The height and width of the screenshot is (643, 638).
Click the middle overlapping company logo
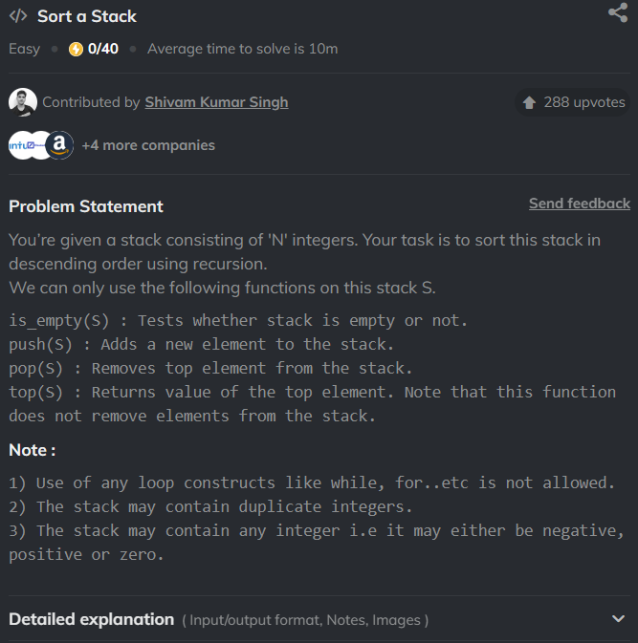click(x=40, y=145)
